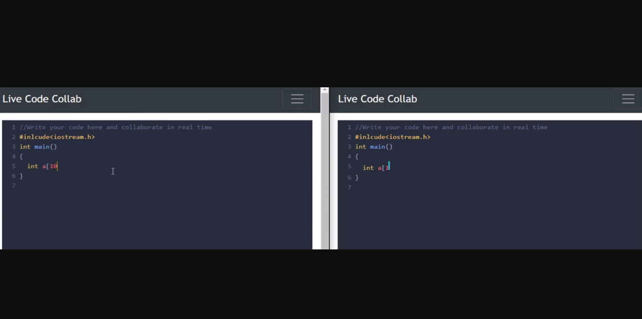Screen dimensions: 642x319
Task: Click the #inlcude<iostream.h> line in left editor
Action: point(57,137)
